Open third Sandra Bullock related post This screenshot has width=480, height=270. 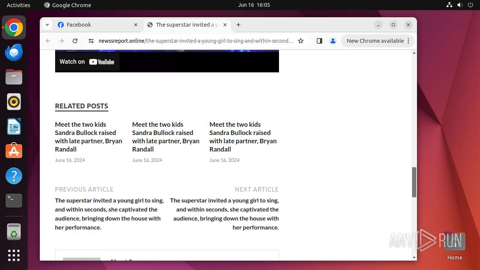[x=243, y=137]
